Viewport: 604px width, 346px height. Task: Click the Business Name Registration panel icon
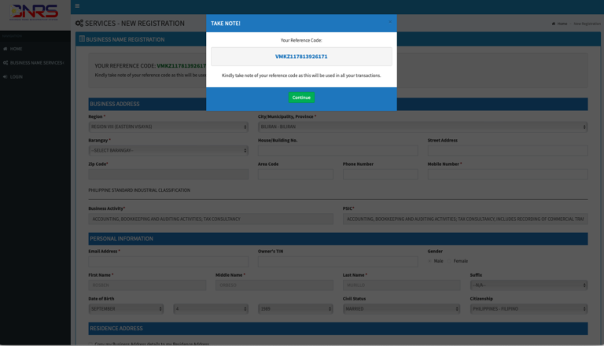(x=81, y=39)
